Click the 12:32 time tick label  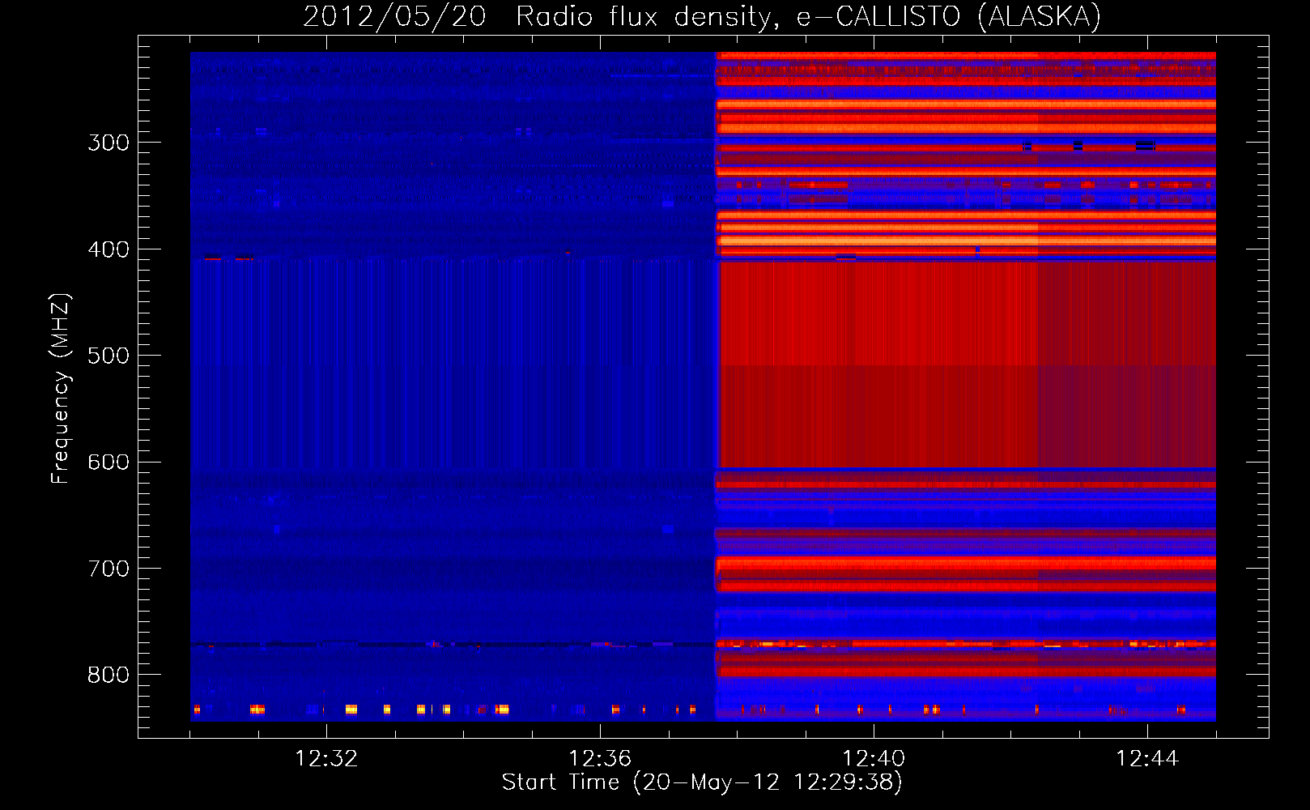[326, 759]
